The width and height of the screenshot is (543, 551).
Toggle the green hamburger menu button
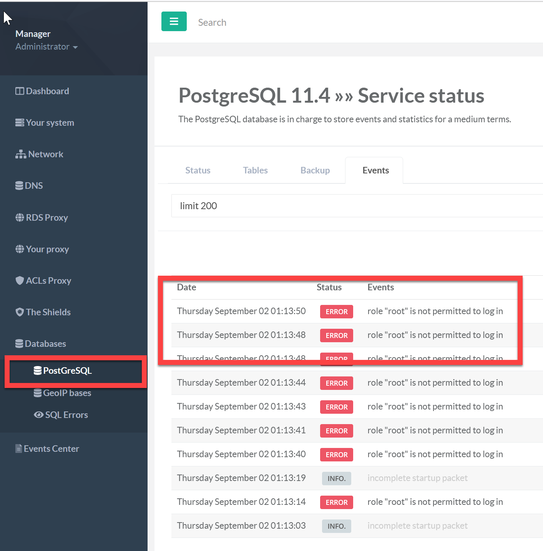coord(174,22)
